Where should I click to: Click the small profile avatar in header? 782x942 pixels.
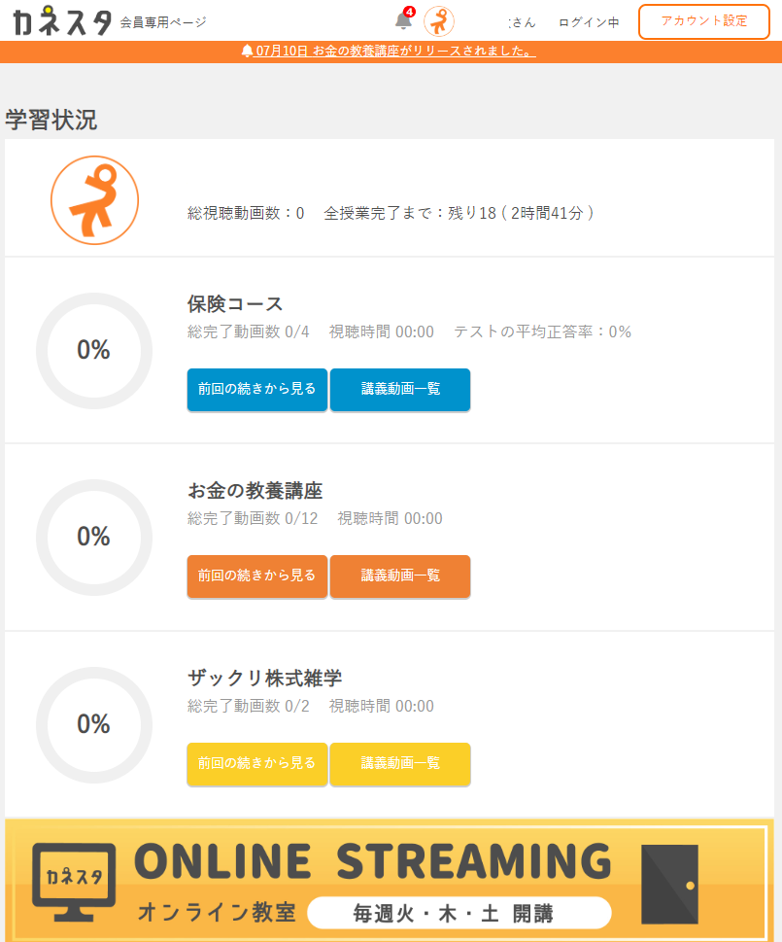[439, 21]
